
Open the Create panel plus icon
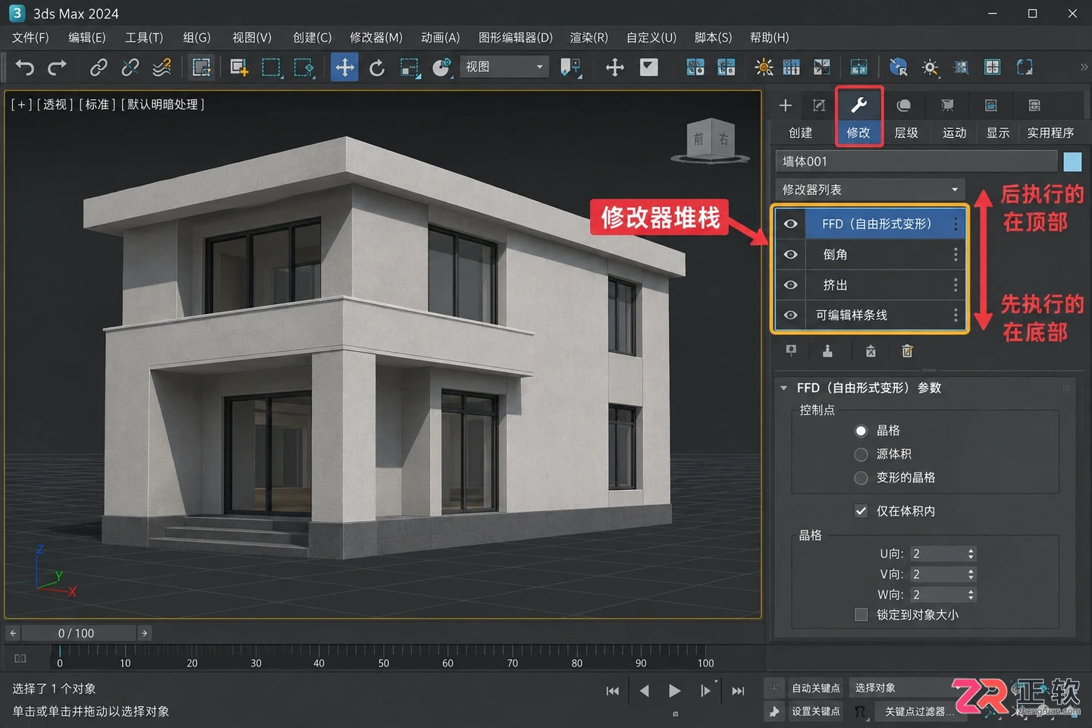[x=786, y=105]
